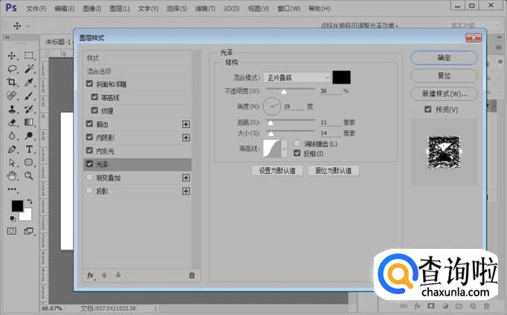This screenshot has height=315, width=507.
Task: Click the trash icon to delete effect
Action: point(191,275)
